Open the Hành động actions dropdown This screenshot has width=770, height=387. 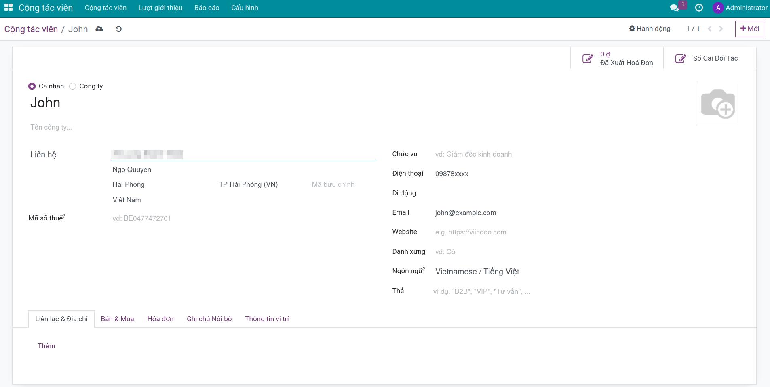[x=650, y=29]
